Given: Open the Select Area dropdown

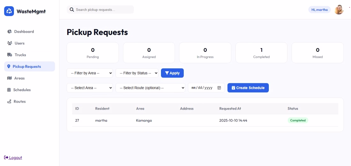Looking at the screenshot, I should click(90, 88).
